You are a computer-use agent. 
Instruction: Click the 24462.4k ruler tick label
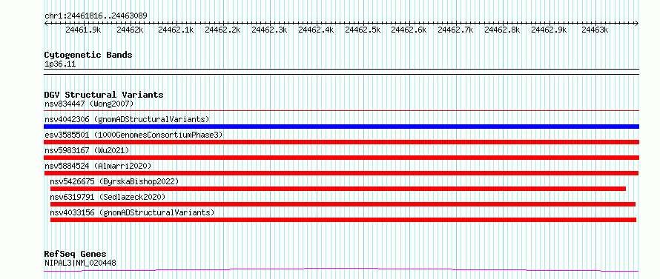[317, 30]
